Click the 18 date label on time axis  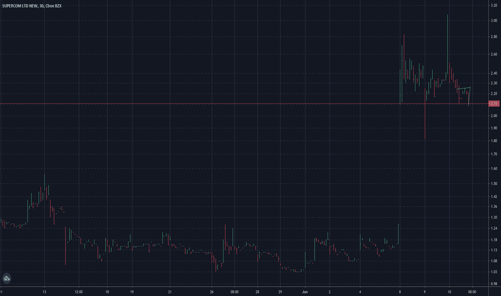(107, 292)
